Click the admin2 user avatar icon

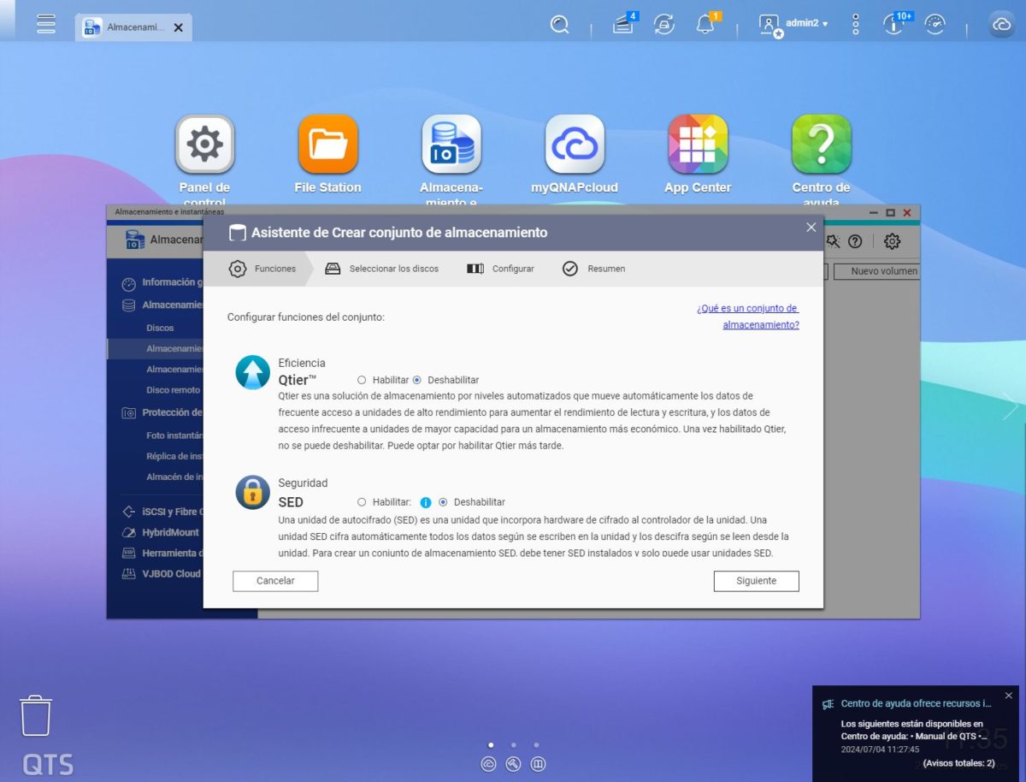(x=769, y=25)
